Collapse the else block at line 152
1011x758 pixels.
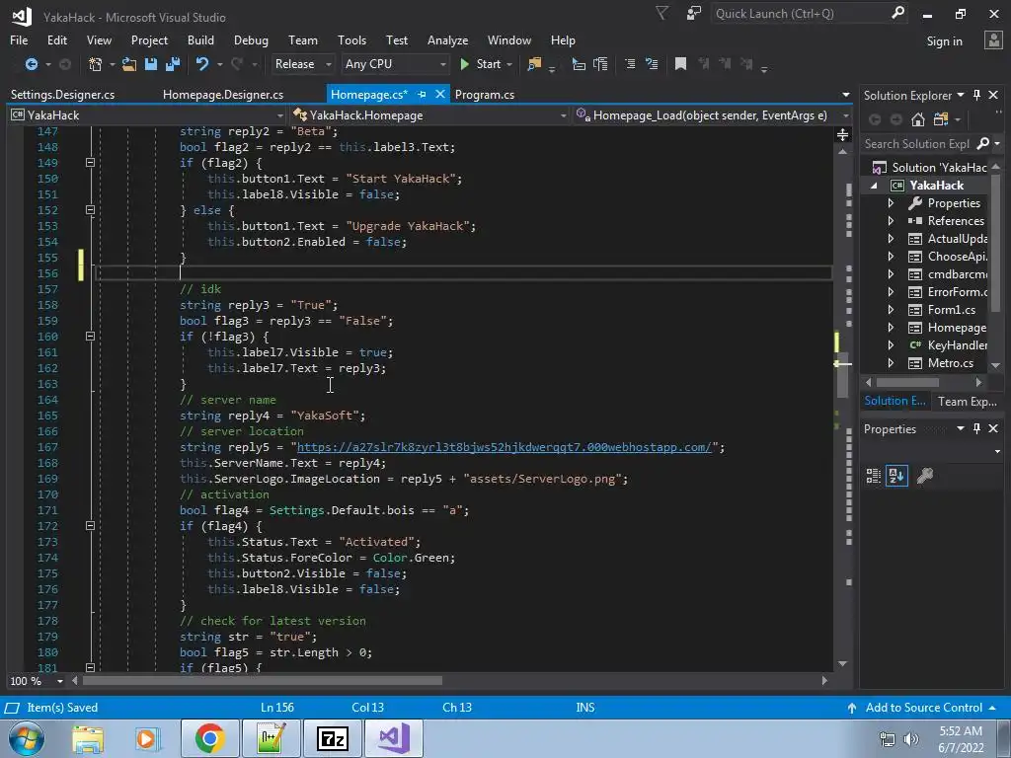(x=90, y=209)
